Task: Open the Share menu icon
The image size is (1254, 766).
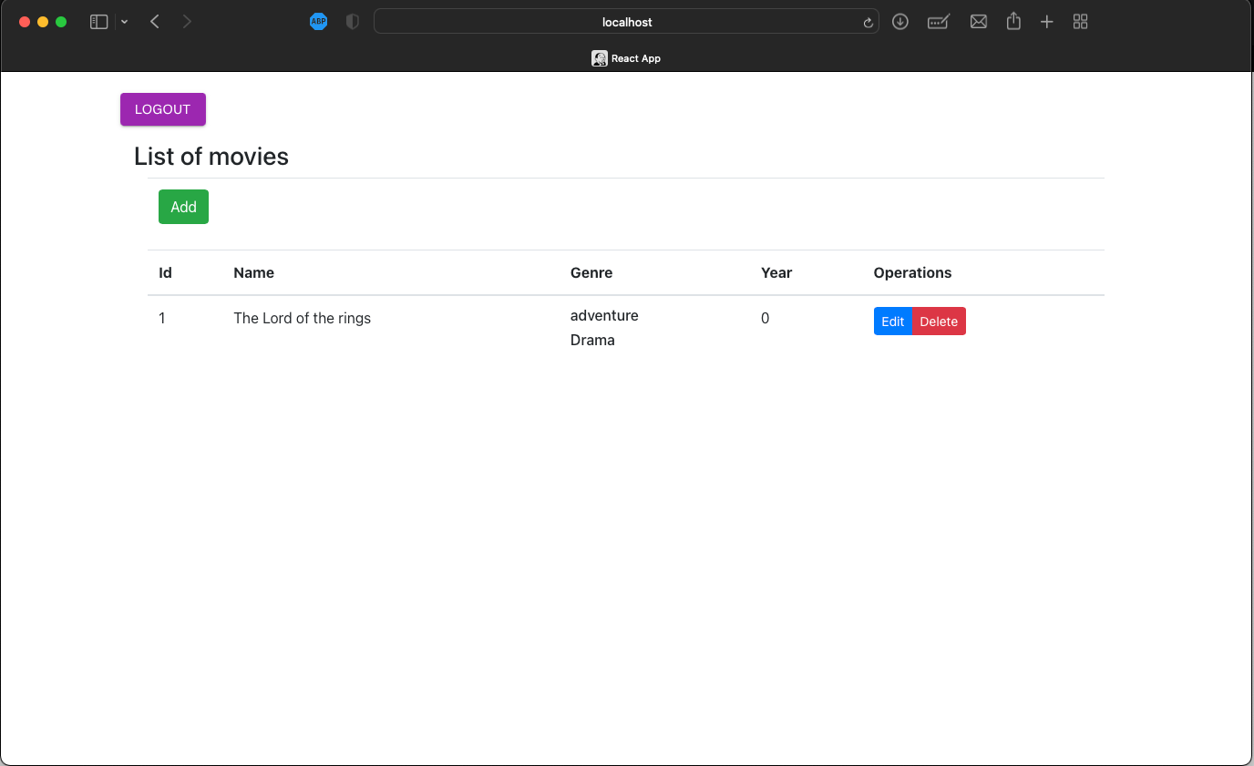Action: point(1013,21)
